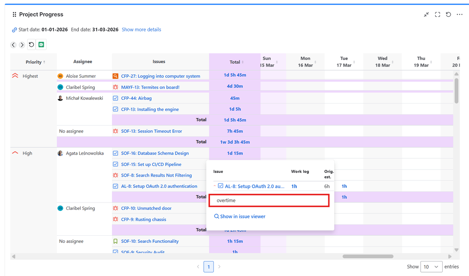Click Show in issue viewer
The height and width of the screenshot is (276, 469).
click(239, 216)
